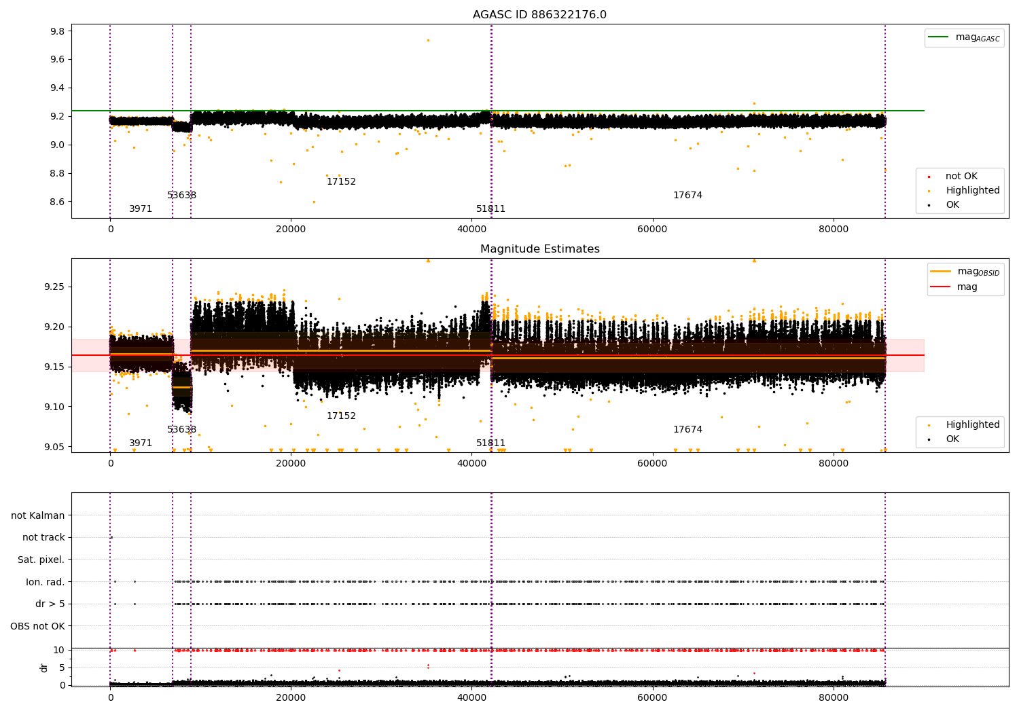Click the 9.0 y-axis tick label
Image resolution: width=1019 pixels, height=713 pixels.
tap(58, 145)
